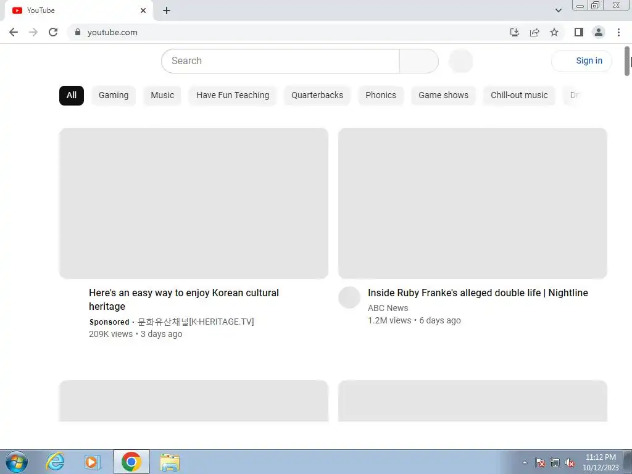Click the voice search circle button
The width and height of the screenshot is (632, 474).
click(460, 61)
